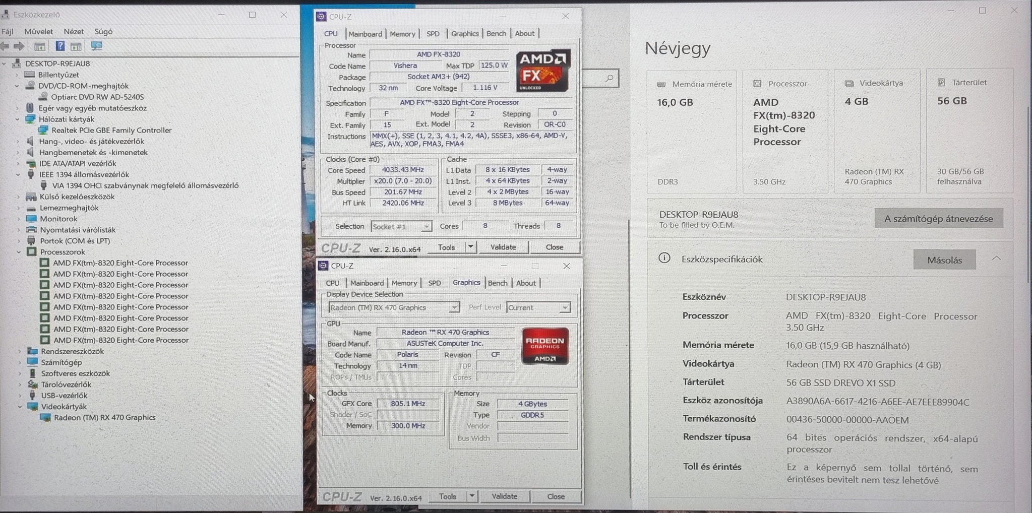Click the USB-vezérlők icon in device tree
The width and height of the screenshot is (1032, 513).
tap(33, 395)
